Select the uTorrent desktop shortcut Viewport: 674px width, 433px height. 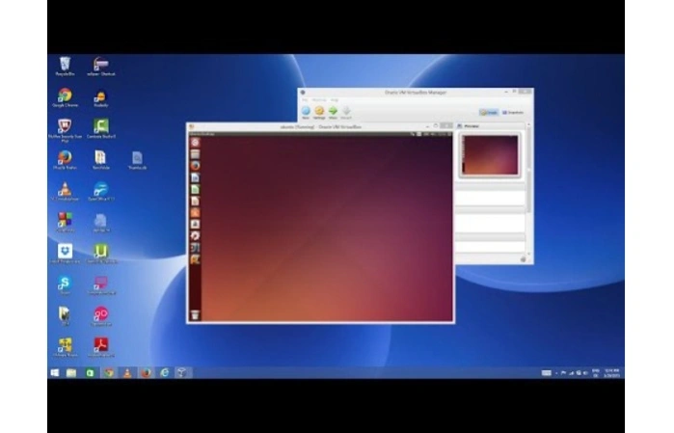click(x=101, y=254)
